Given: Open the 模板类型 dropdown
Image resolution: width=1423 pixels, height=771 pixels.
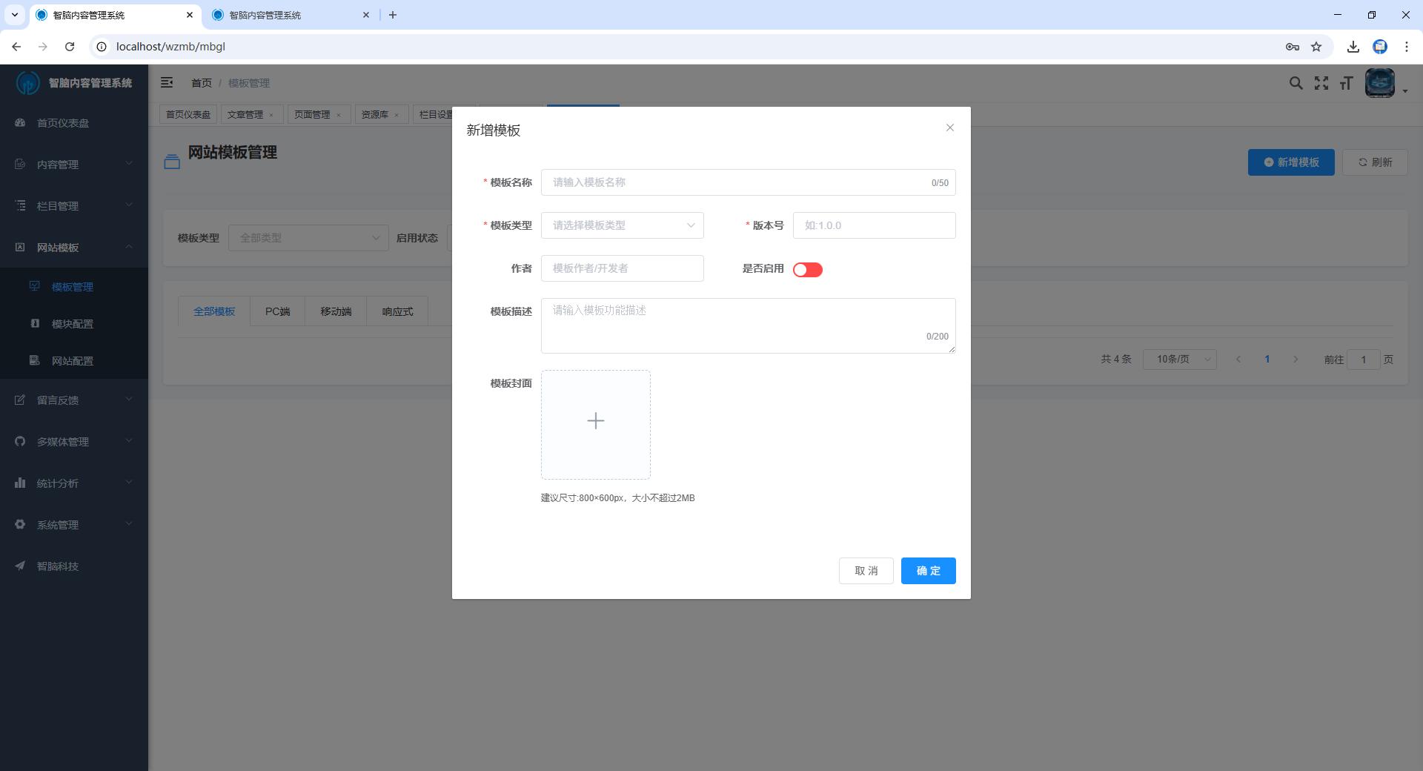Looking at the screenshot, I should (622, 225).
